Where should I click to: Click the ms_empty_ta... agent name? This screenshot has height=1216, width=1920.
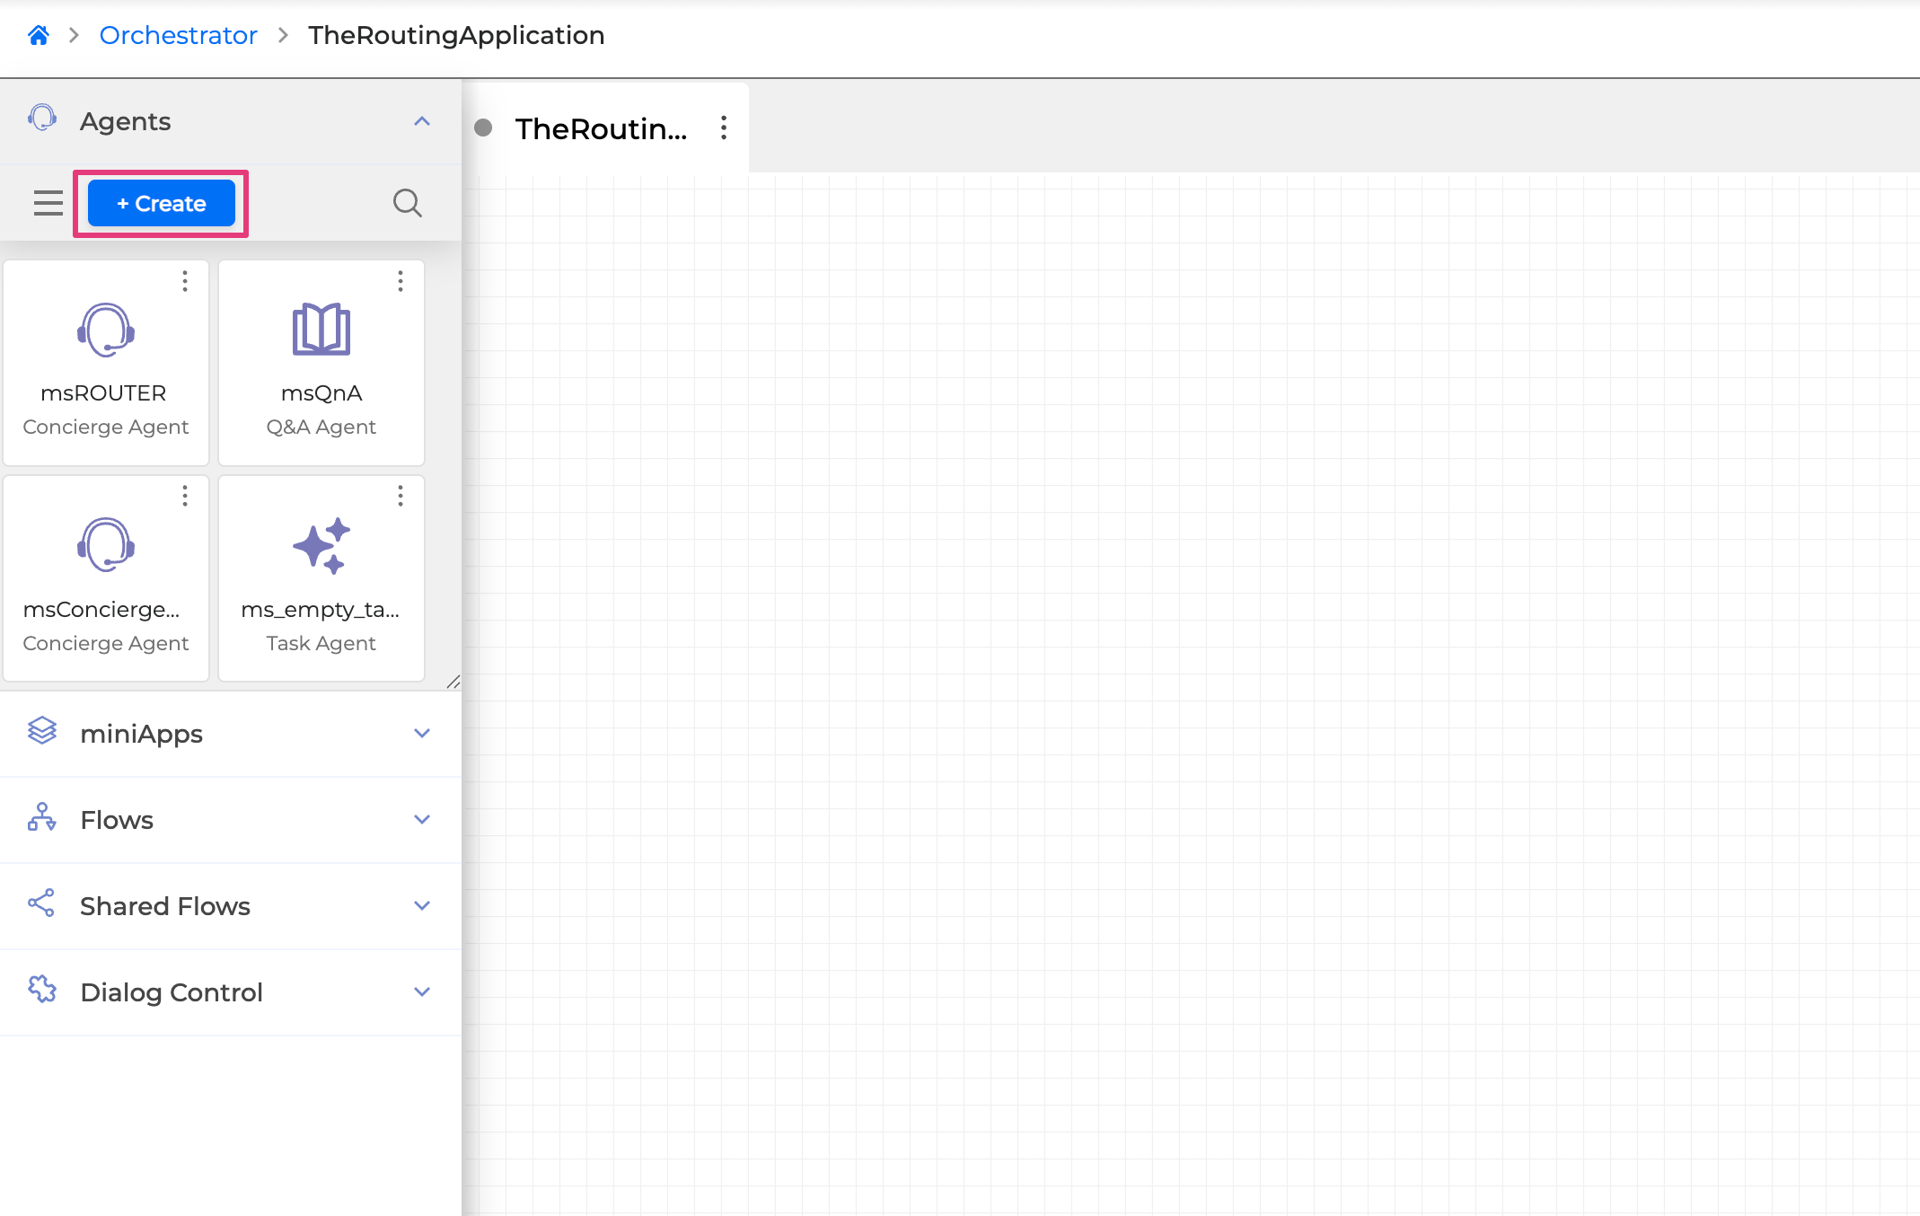[x=321, y=610]
